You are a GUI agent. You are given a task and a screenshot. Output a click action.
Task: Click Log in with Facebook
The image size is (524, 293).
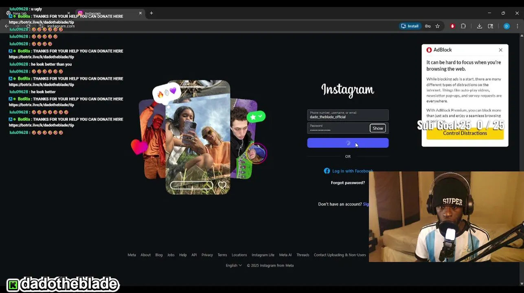click(x=352, y=171)
